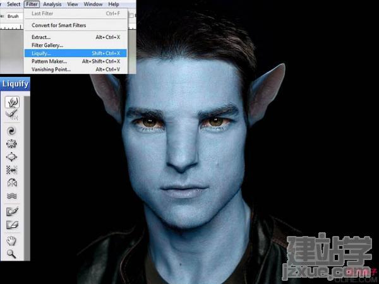Select the Push Left tool
Screen dimensions: 379x284
(11, 170)
